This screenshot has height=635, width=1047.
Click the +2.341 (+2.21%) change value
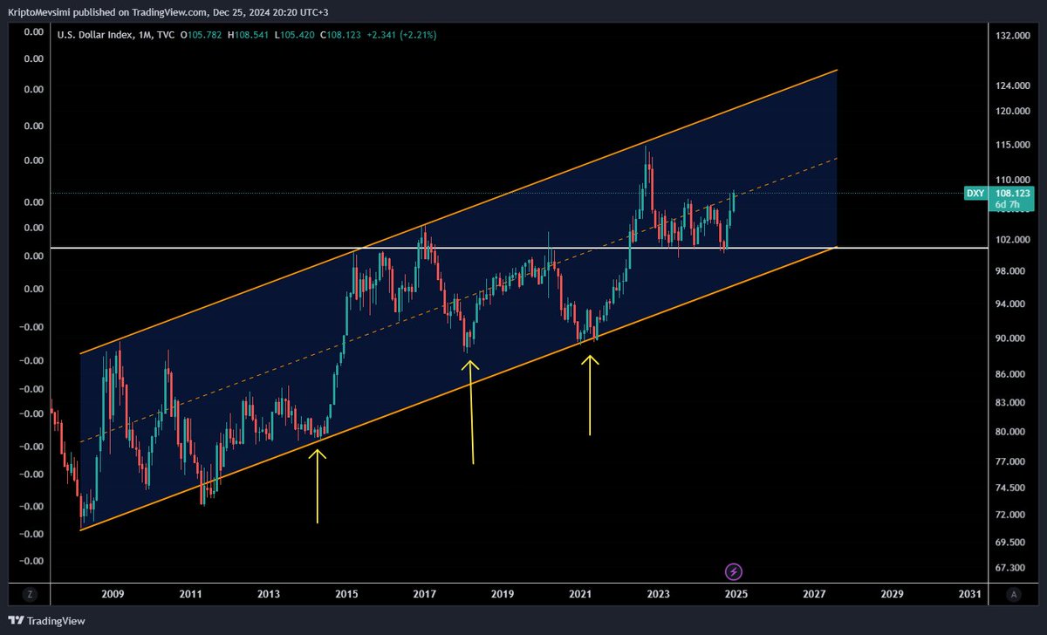(x=402, y=35)
